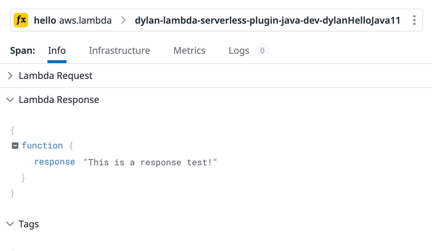Click the Span: label
Image resolution: width=432 pixels, height=251 pixels.
[22, 51]
